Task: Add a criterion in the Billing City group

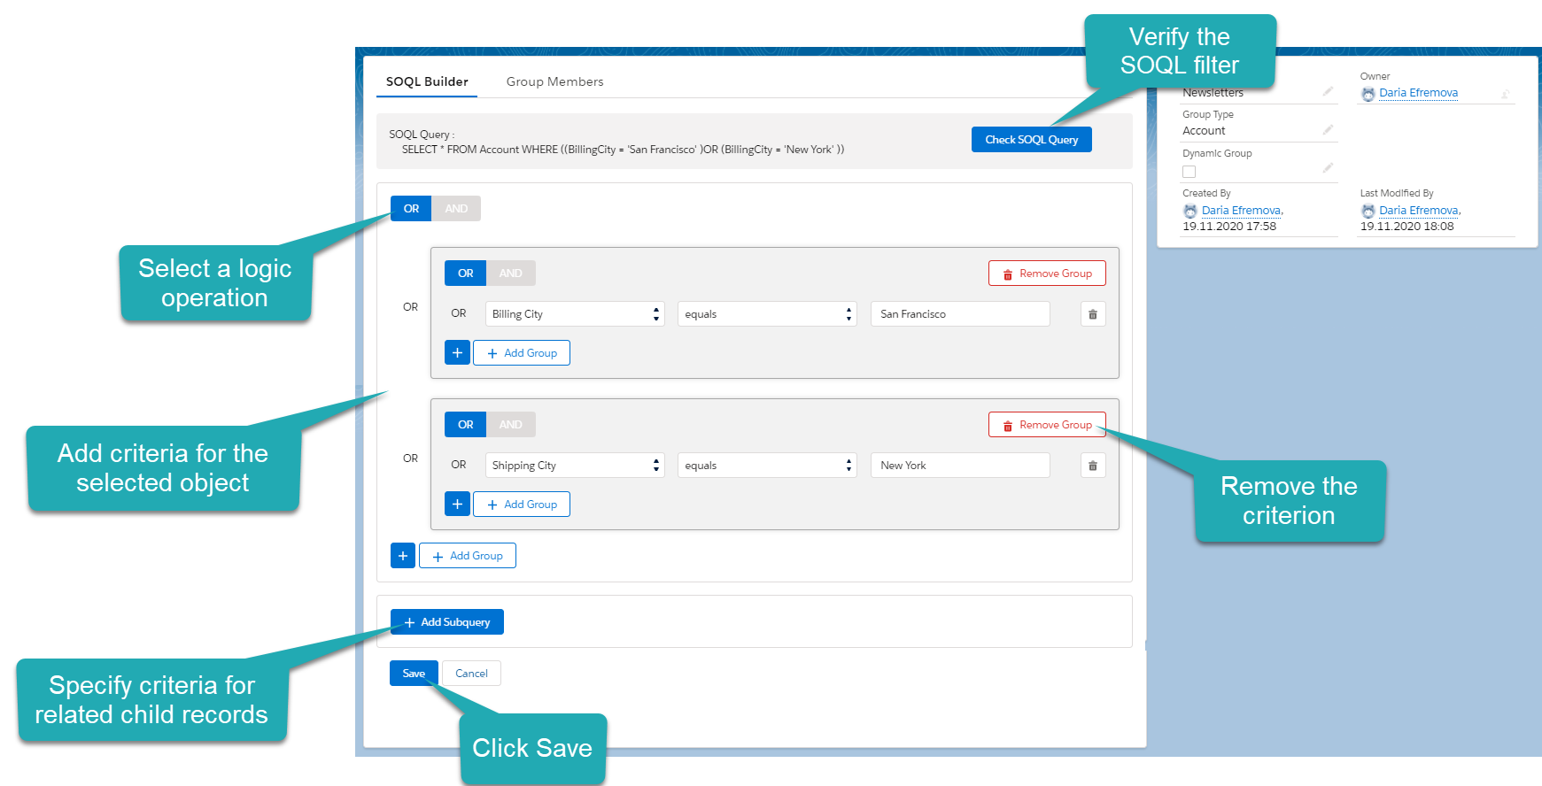Action: tap(457, 352)
